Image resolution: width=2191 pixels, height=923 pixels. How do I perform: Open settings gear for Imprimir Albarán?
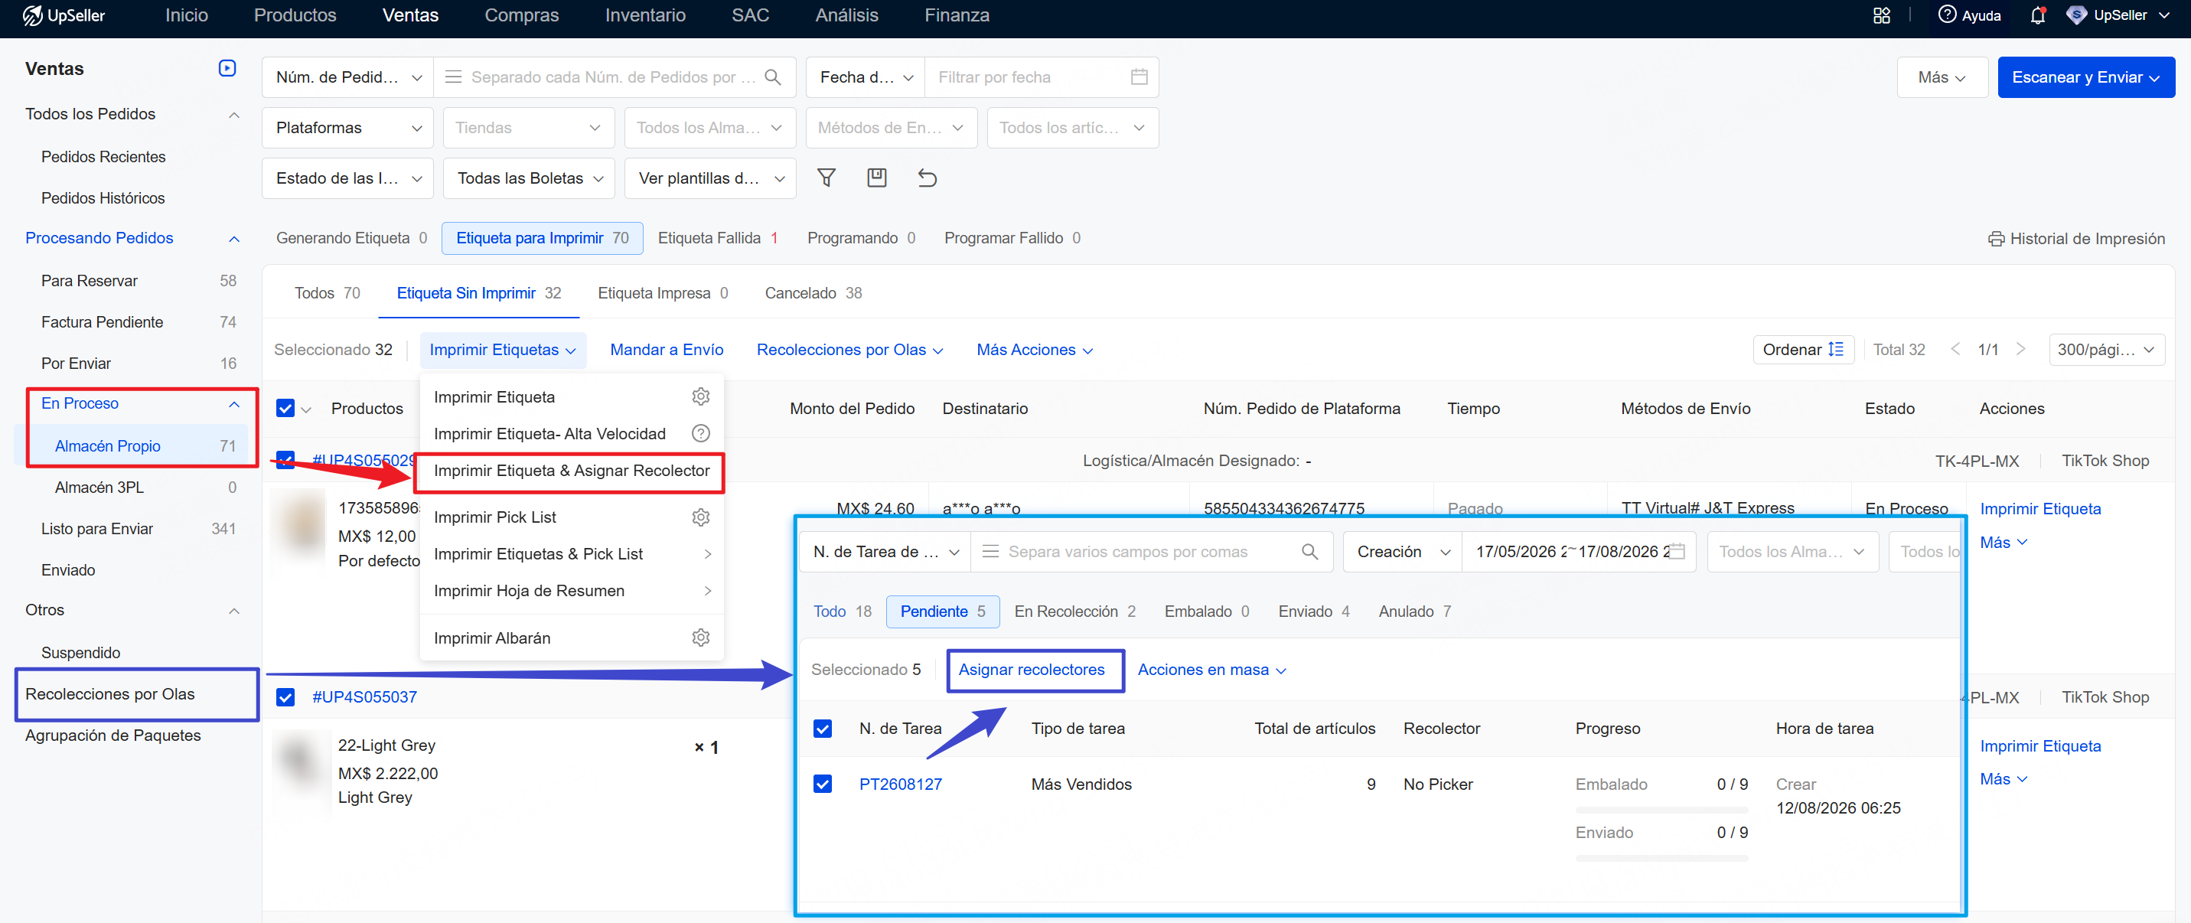point(700,638)
